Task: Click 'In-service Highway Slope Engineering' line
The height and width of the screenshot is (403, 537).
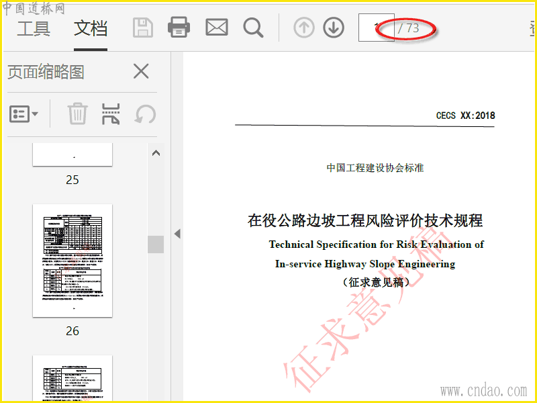Action: pyautogui.click(x=365, y=264)
